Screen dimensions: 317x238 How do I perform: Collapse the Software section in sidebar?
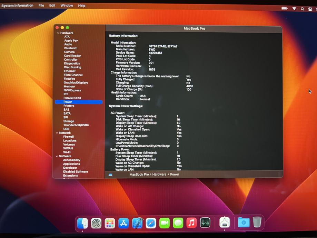[57, 156]
